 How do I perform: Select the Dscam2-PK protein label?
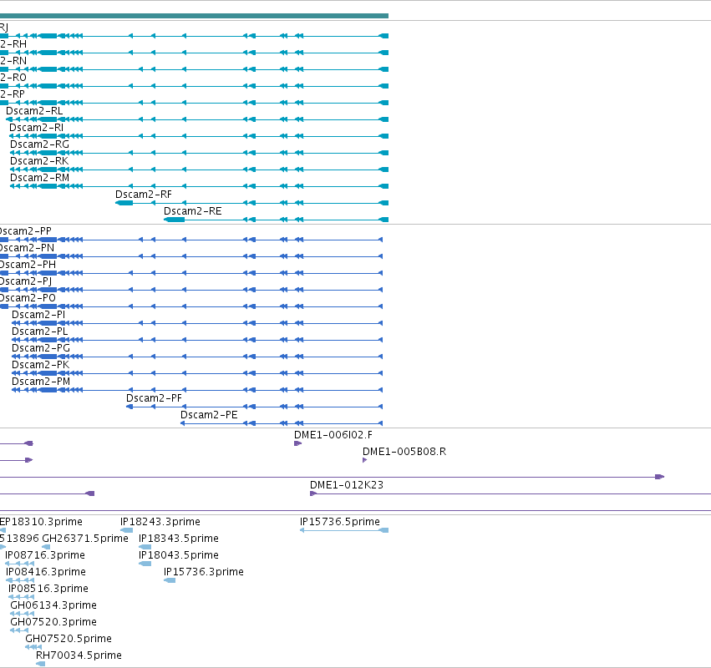(x=41, y=365)
